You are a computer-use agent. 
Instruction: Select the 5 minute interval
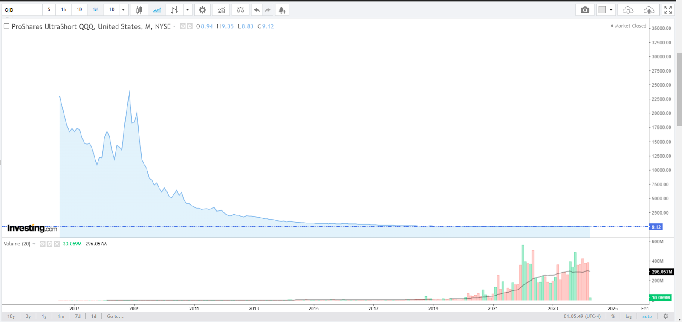(x=49, y=9)
